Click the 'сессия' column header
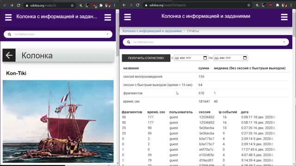The height and width of the screenshot is (166, 296). point(204,112)
